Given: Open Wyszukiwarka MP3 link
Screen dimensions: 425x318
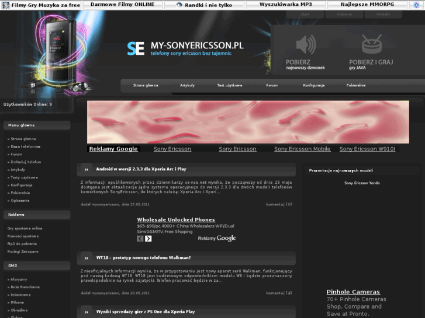Looking at the screenshot, I should click(286, 4).
